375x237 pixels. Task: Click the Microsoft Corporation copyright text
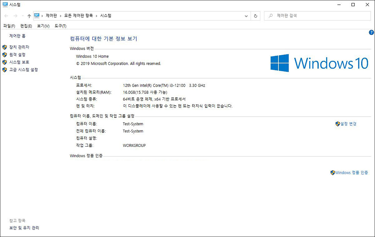coord(118,64)
